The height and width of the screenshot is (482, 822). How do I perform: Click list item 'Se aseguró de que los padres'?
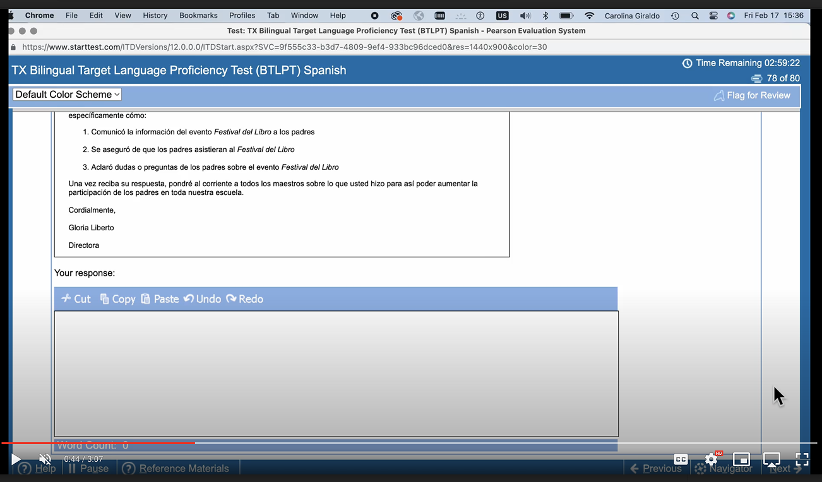(x=193, y=150)
